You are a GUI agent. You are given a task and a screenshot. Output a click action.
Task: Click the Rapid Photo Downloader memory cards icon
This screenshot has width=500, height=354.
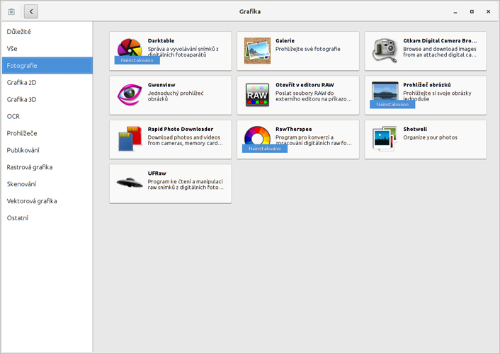click(130, 138)
